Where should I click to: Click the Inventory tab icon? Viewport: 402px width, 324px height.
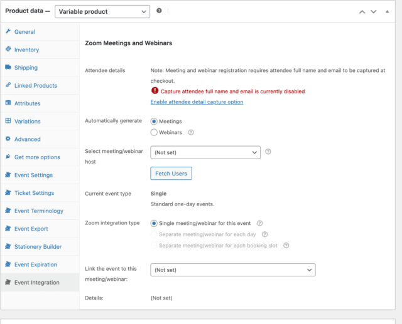point(8,50)
